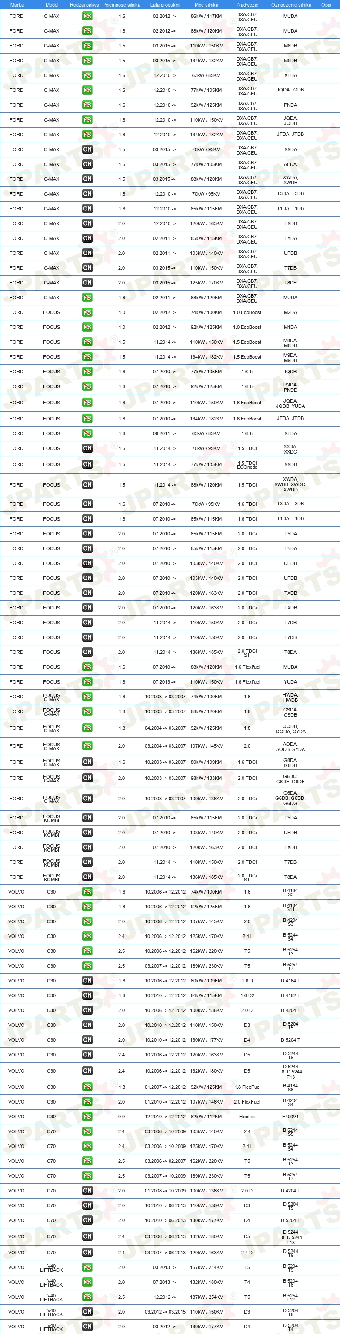Click the Moc silnika column header
Image resolution: width=340 pixels, height=1334 pixels.
(x=206, y=5)
